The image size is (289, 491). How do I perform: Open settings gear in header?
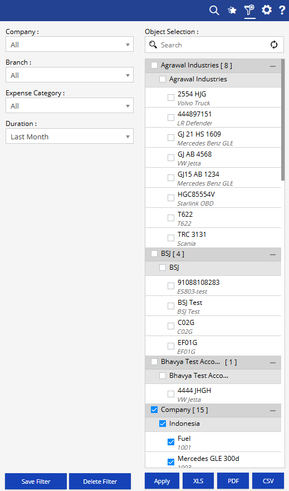point(267,10)
